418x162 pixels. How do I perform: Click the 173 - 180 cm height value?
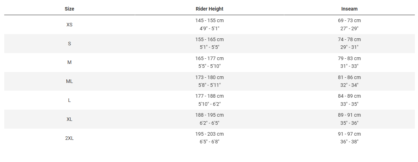pyautogui.click(x=210, y=77)
